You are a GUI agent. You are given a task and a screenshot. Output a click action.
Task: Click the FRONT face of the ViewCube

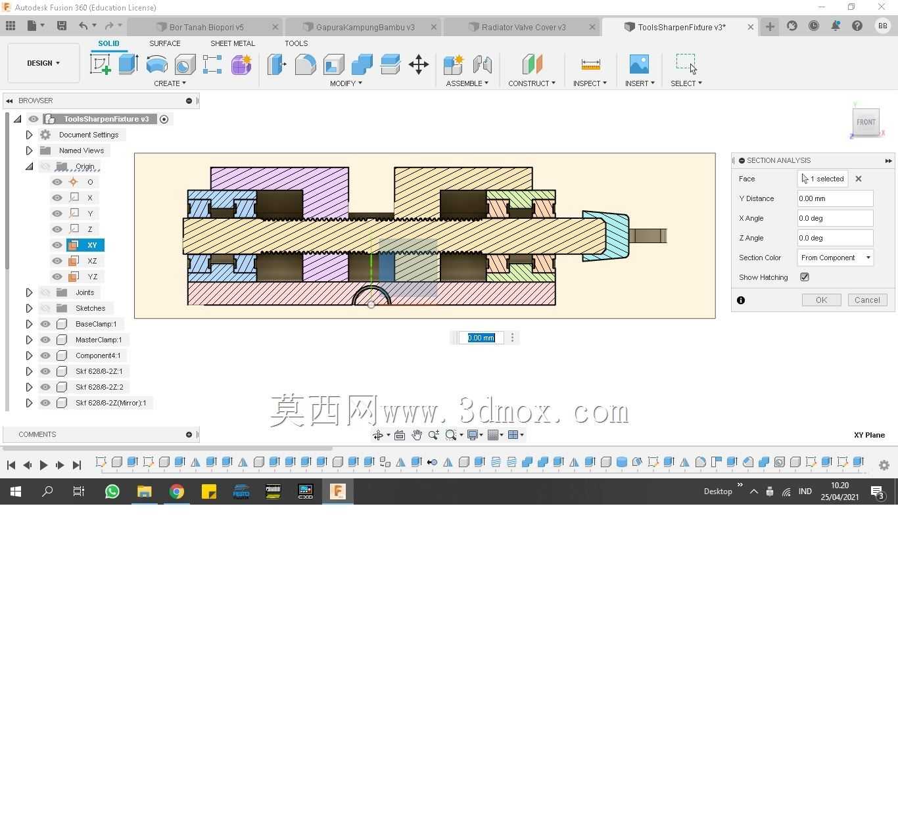[866, 122]
